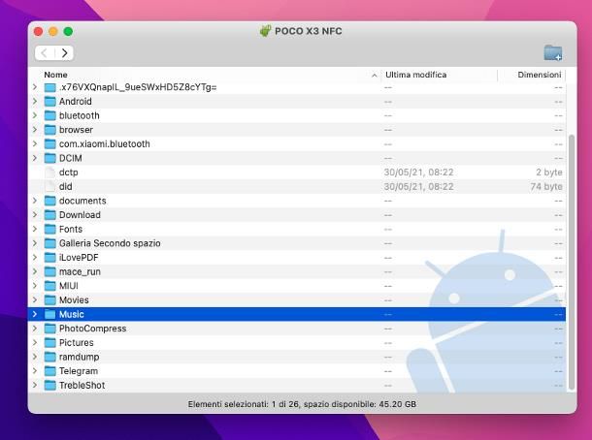Click the Android File Transfer title icon
The width and height of the screenshot is (592, 440).
tap(265, 31)
